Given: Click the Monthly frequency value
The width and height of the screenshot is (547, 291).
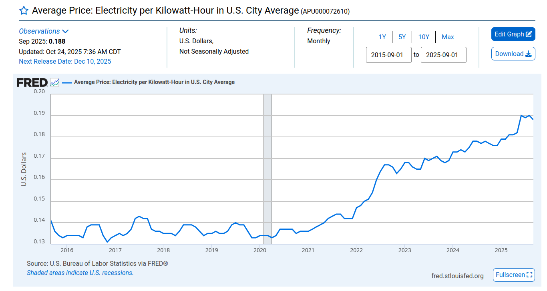Looking at the screenshot, I should click(319, 41).
